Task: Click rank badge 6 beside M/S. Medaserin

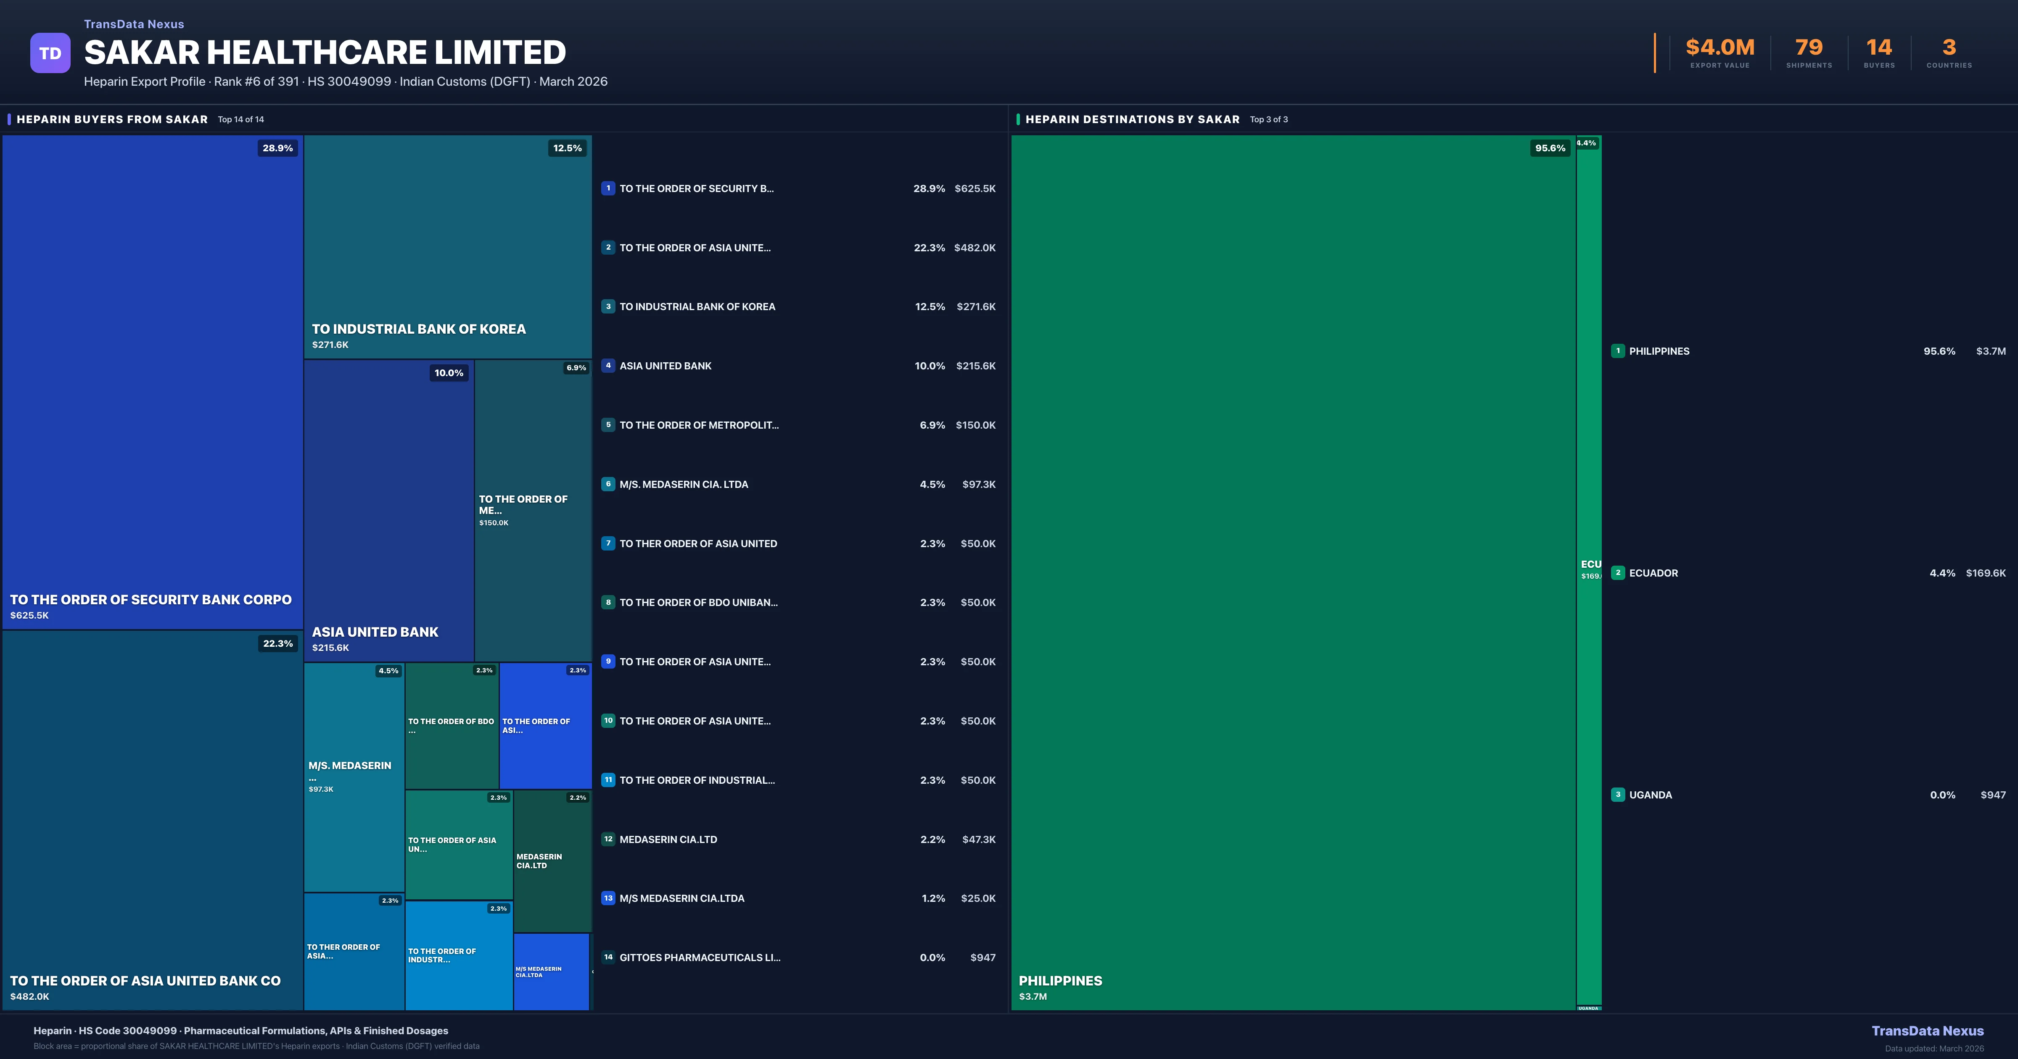Action: (x=608, y=484)
